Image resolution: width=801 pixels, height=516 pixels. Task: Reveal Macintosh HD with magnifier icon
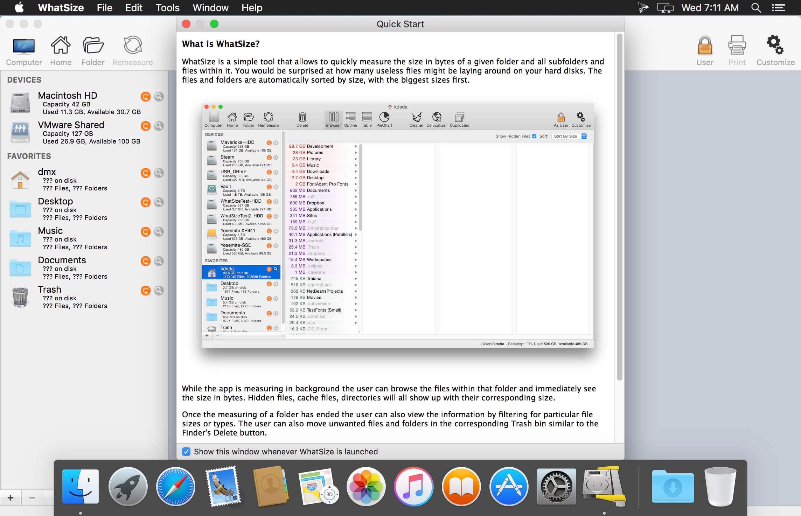(x=159, y=96)
